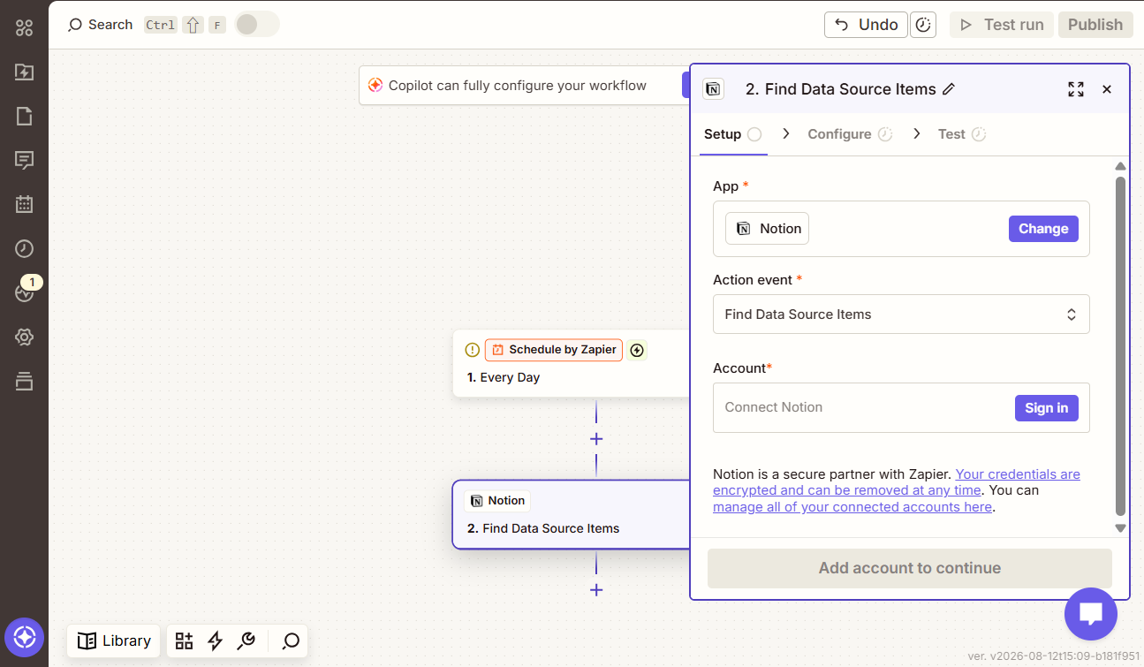Click Add account to continue button
Viewport: 1144px width, 667px height.
click(x=910, y=568)
